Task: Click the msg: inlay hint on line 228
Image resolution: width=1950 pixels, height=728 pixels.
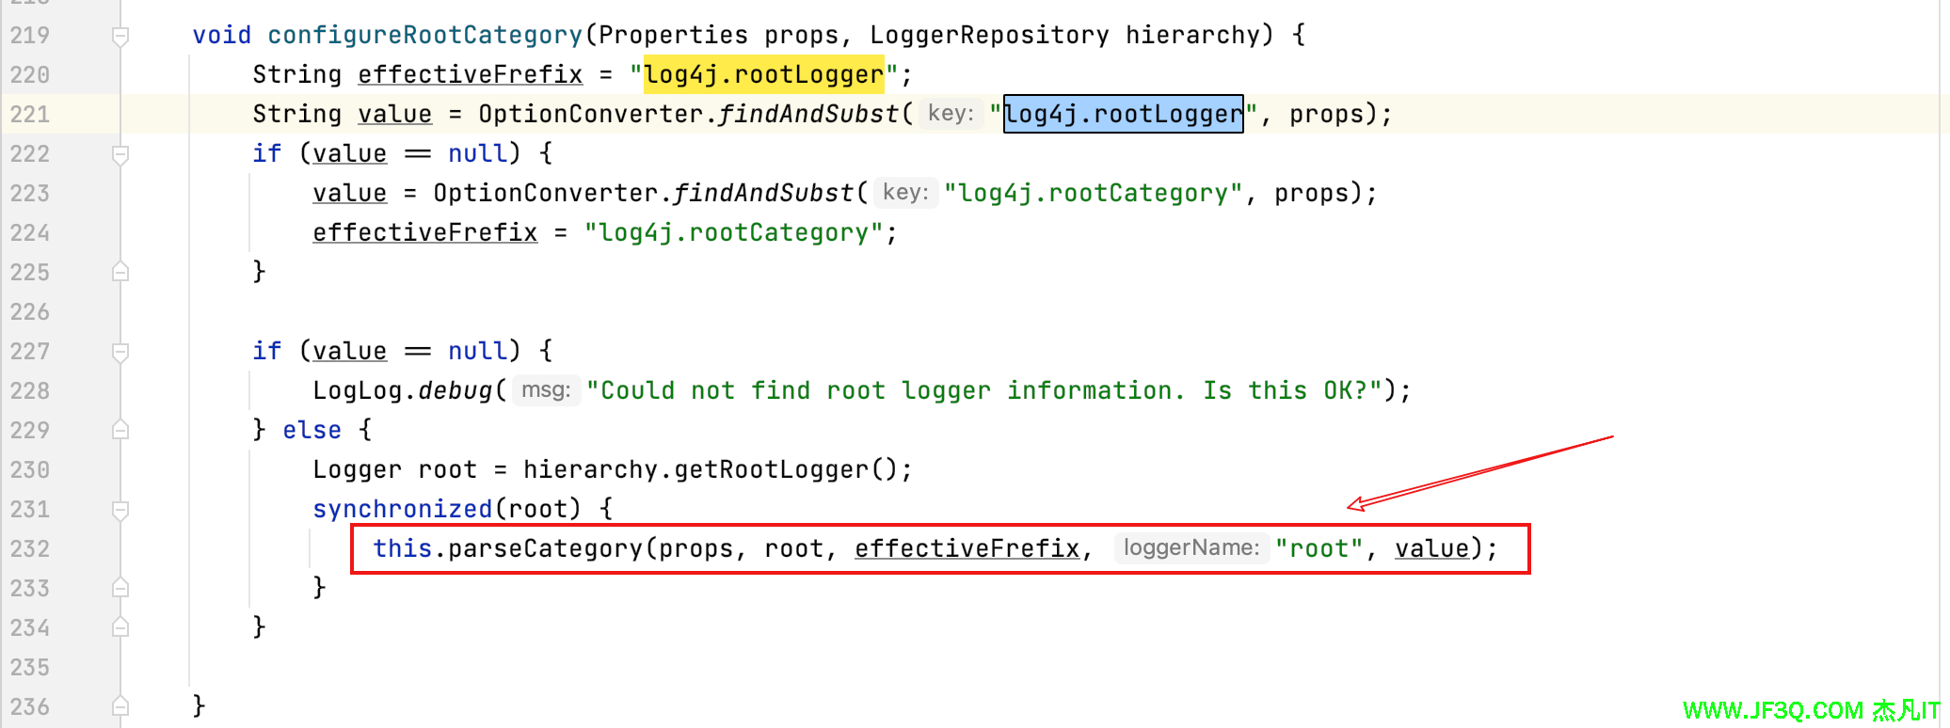Action: (x=546, y=390)
